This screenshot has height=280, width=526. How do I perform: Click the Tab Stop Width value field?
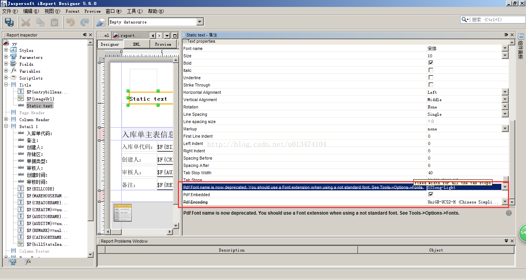[467, 173]
